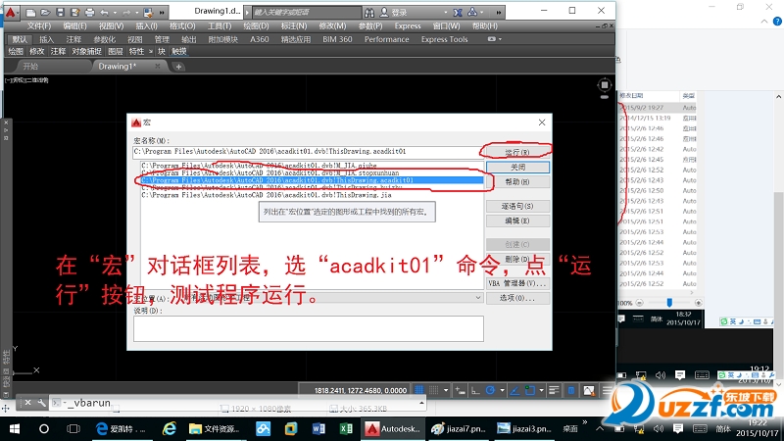Toggle ortho mode icon in status bar
The image size is (784, 441).
(475, 390)
